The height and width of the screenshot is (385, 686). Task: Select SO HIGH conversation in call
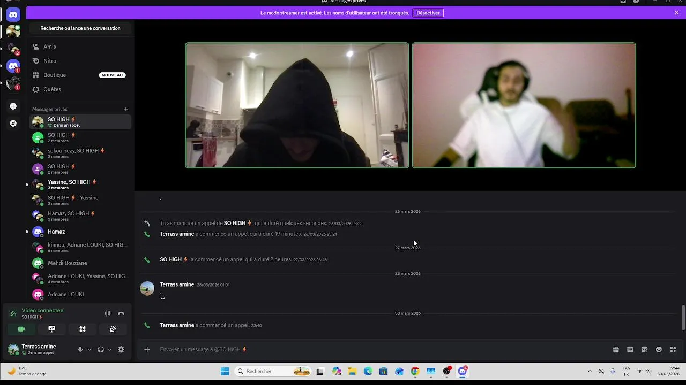point(80,122)
